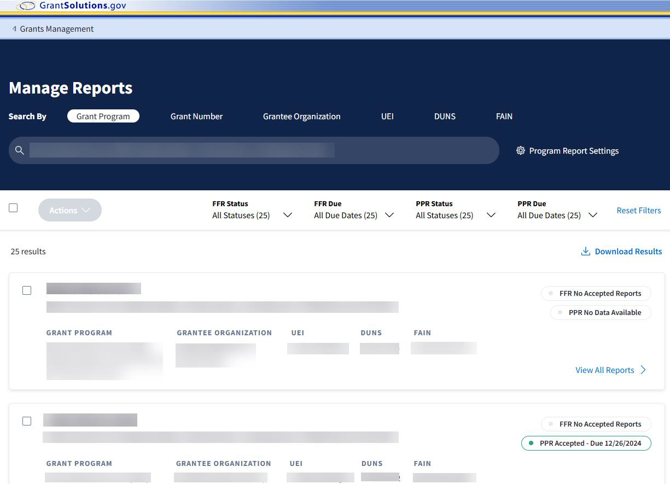Click the View All Reports chevron arrow
The height and width of the screenshot is (484, 670).
coord(643,370)
